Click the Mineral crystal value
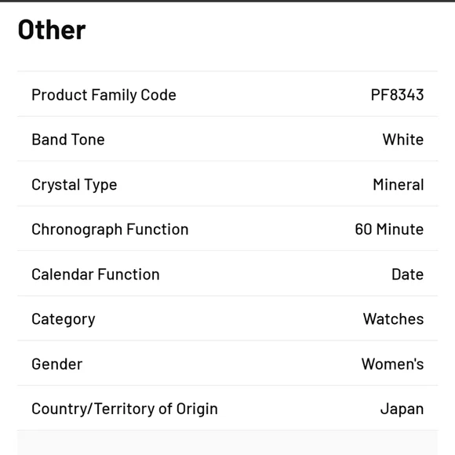The image size is (455, 455). 399,184
